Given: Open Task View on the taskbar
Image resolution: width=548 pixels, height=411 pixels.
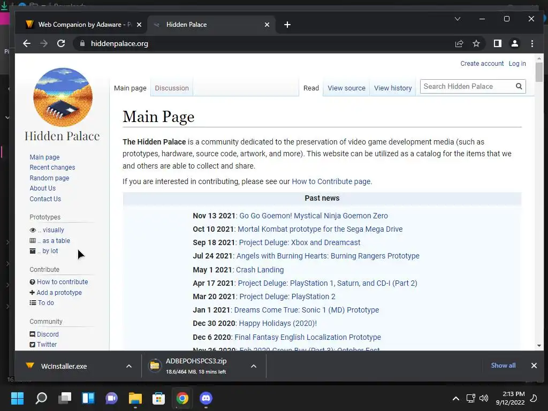Looking at the screenshot, I should pos(65,398).
